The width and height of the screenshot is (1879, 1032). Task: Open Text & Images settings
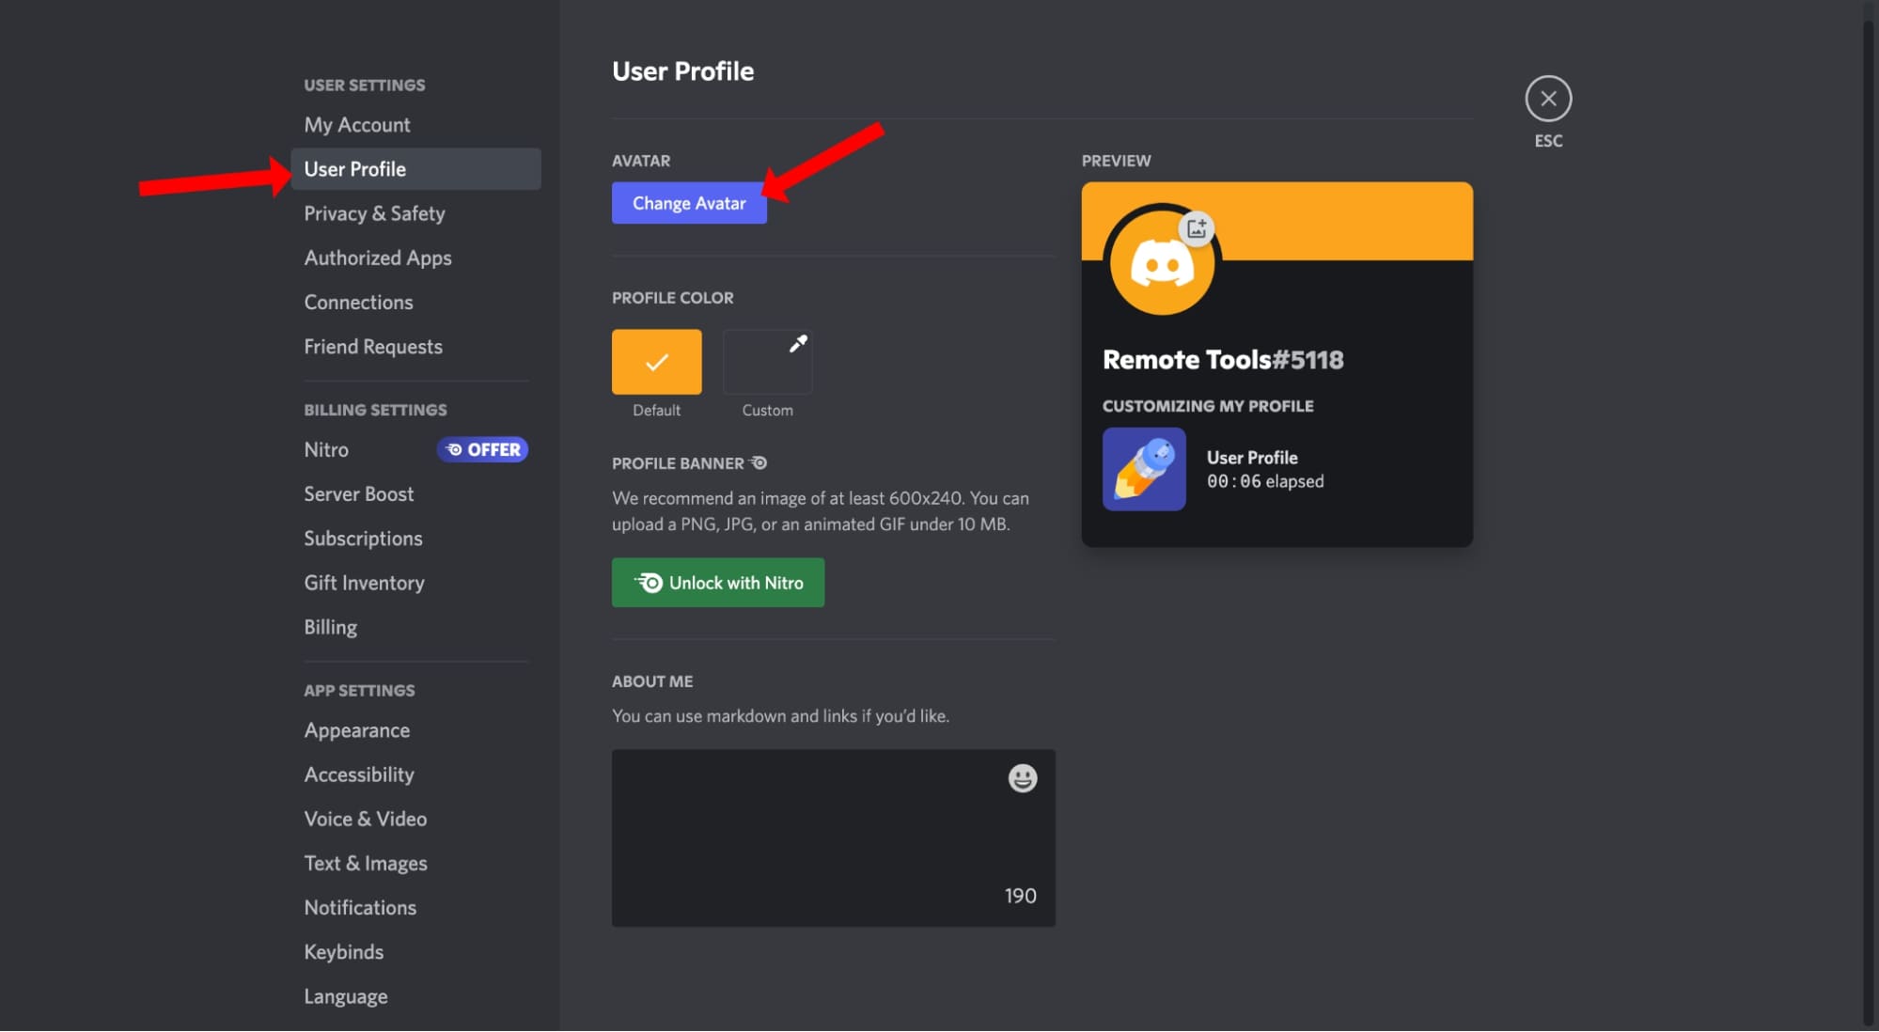click(x=415, y=863)
